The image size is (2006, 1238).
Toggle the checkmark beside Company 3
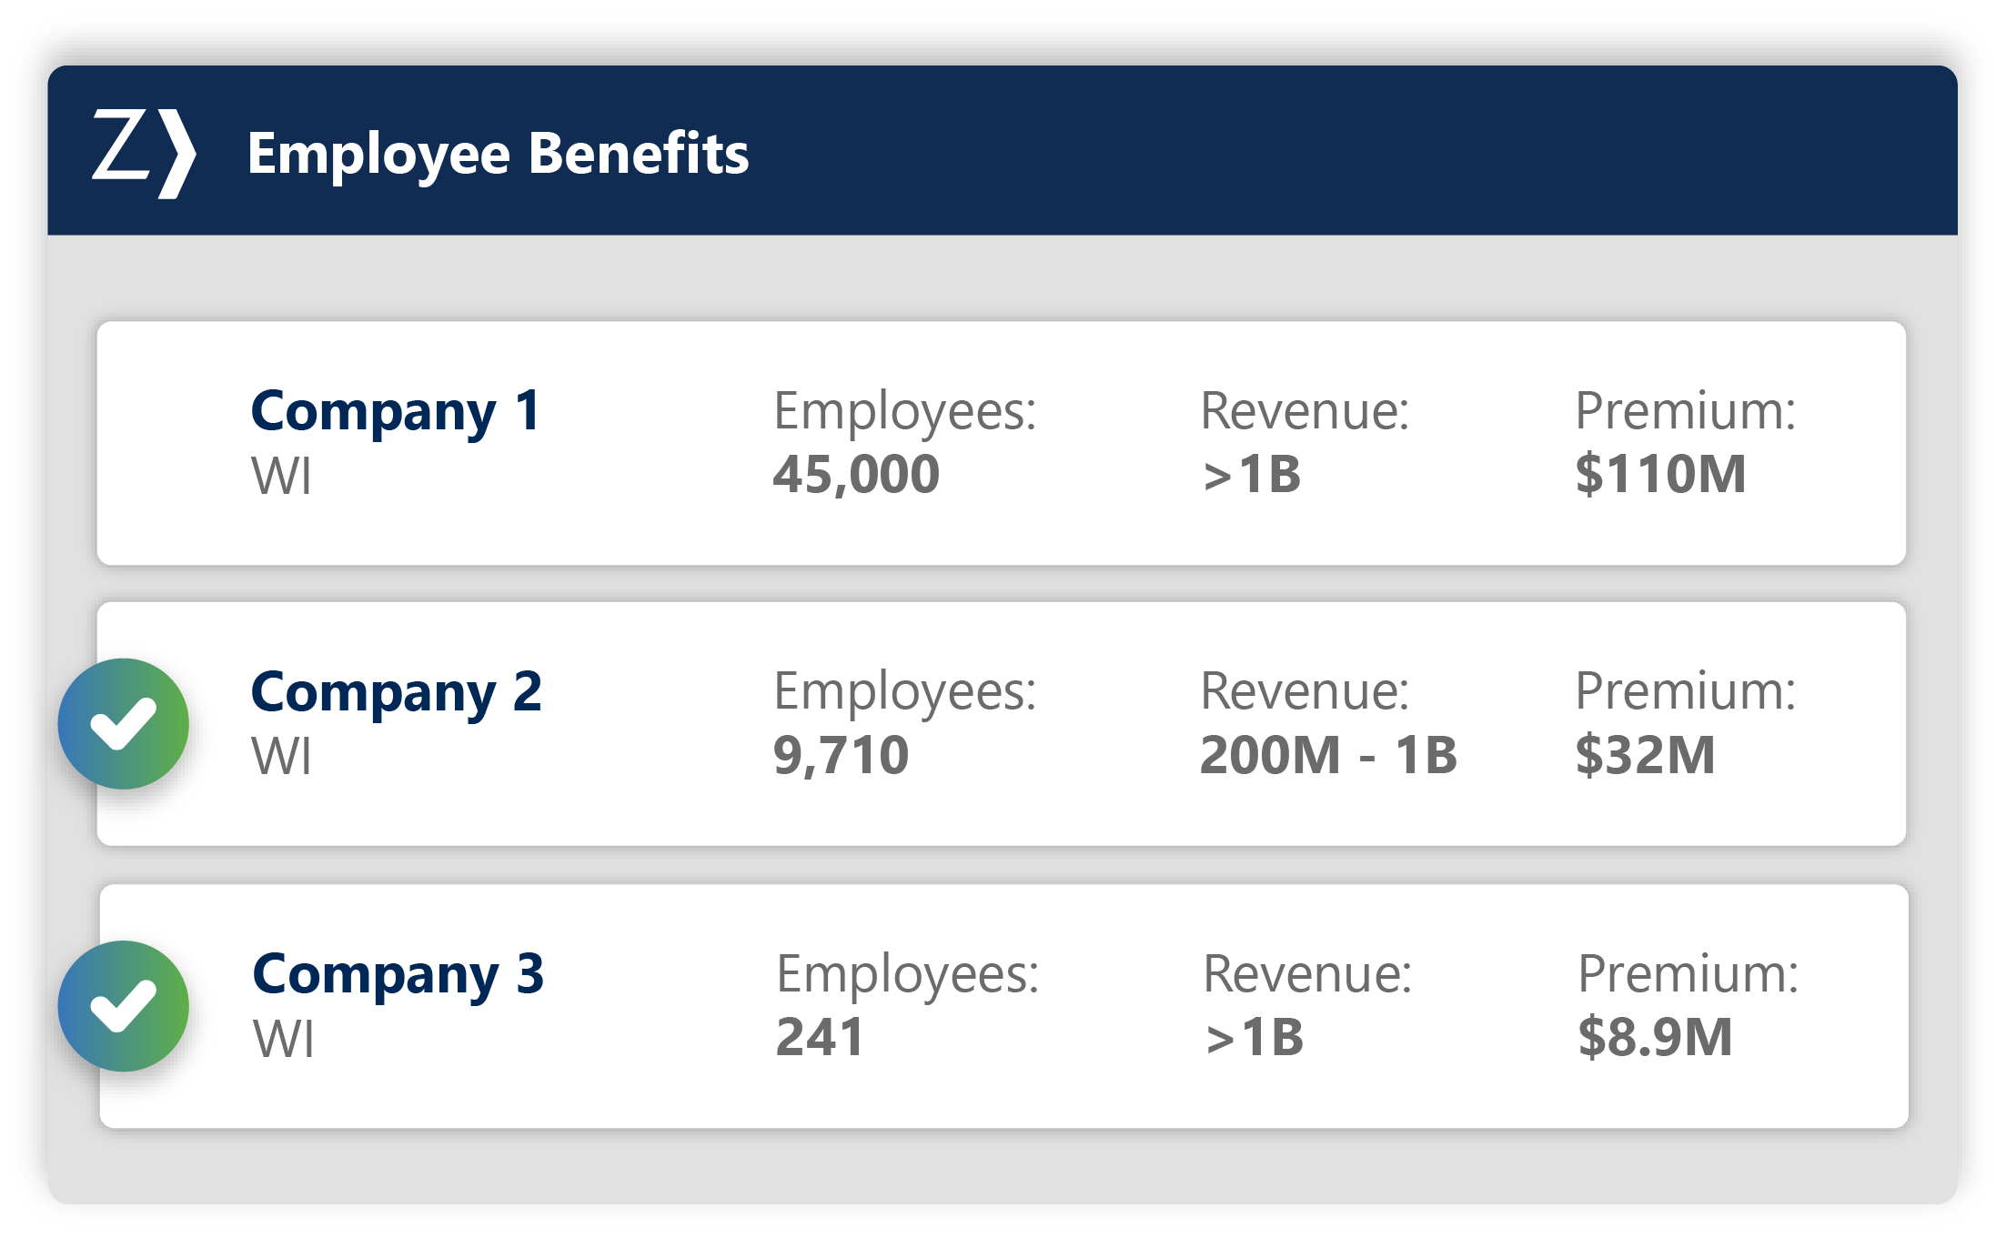tap(124, 1006)
